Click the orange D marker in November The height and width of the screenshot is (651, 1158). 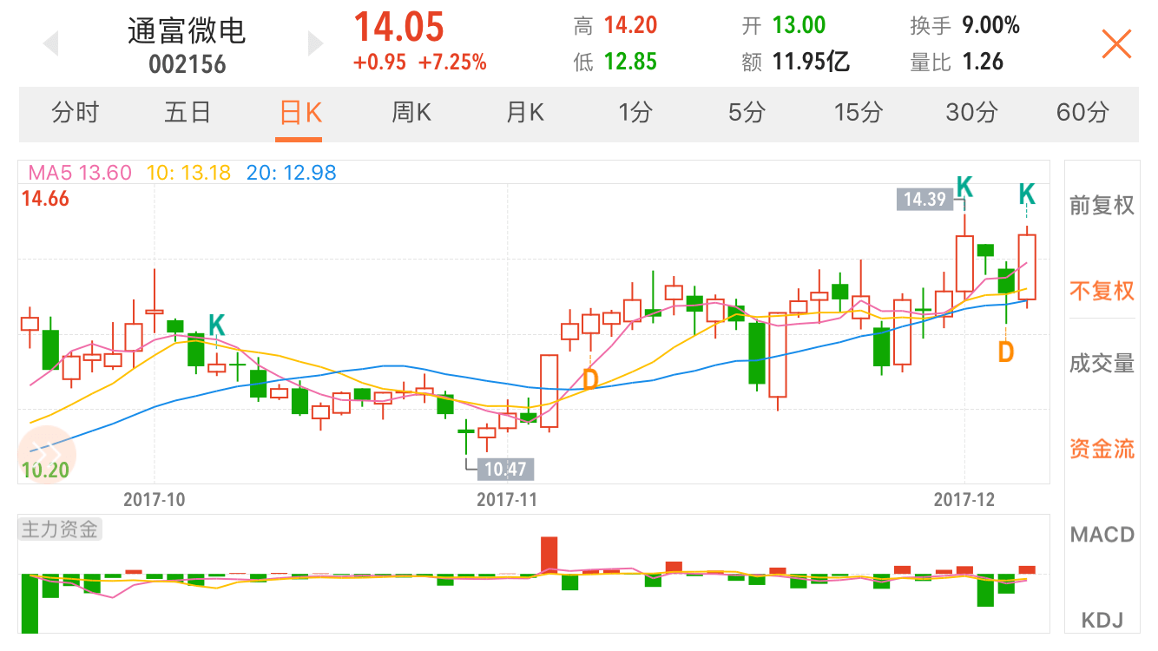tap(590, 379)
